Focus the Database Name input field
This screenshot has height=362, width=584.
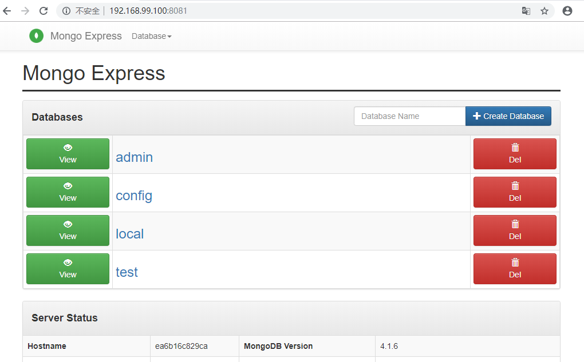pyautogui.click(x=410, y=116)
